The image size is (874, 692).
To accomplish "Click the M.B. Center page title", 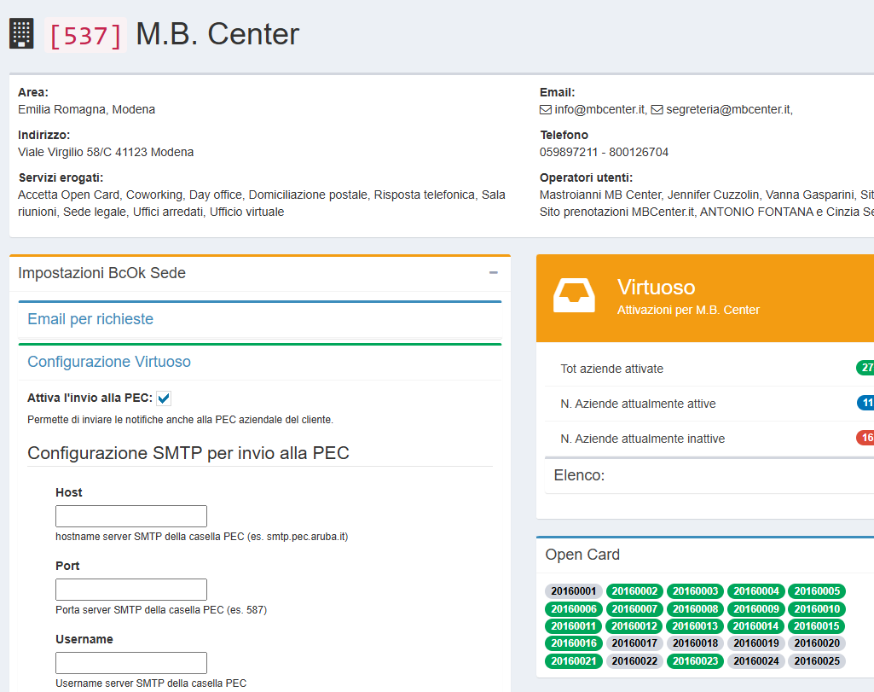I will 217,34.
